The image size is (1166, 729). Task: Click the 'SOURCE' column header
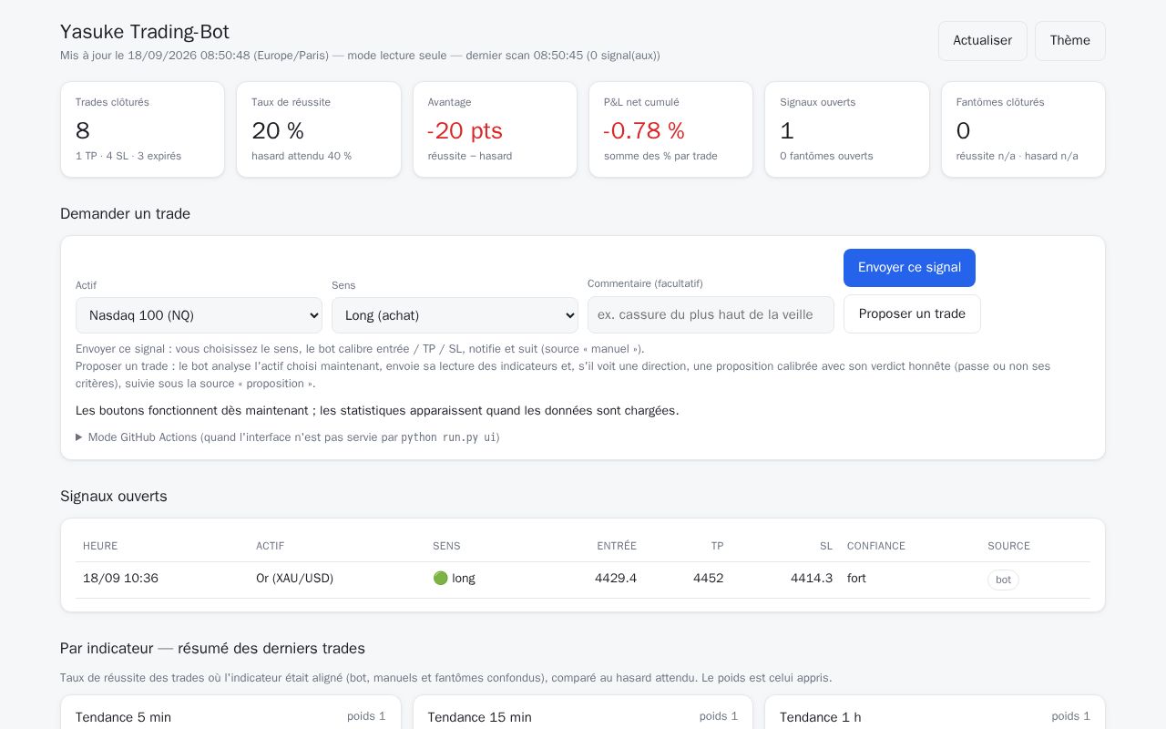[1008, 546]
